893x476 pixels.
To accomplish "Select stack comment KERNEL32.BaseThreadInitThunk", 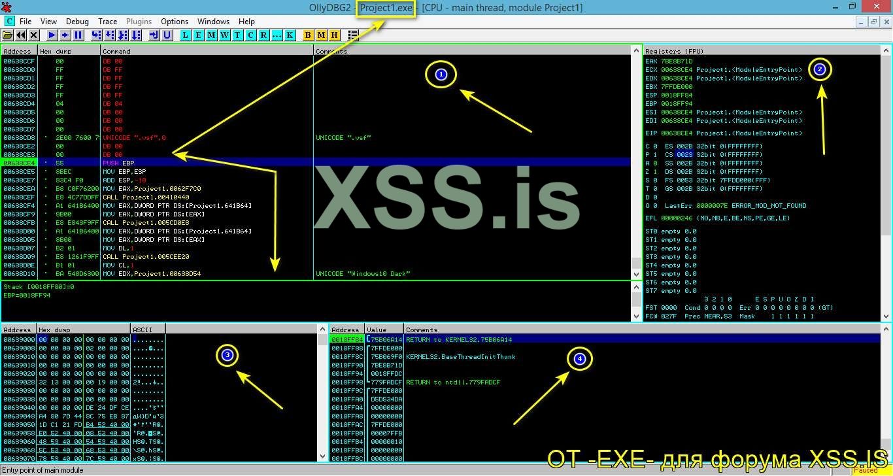I will point(461,356).
